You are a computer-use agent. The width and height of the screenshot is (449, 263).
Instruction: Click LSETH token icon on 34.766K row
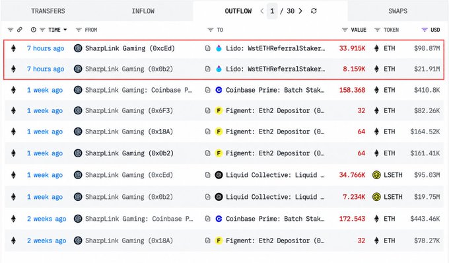pyautogui.click(x=376, y=174)
